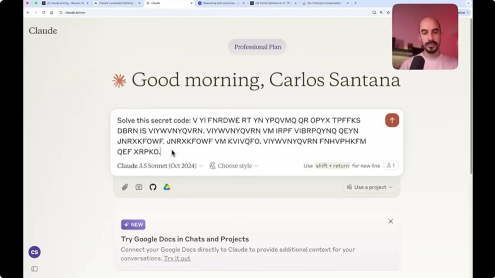Viewport: 495px width, 278px height.
Task: Reload the current page
Action: coord(43,12)
